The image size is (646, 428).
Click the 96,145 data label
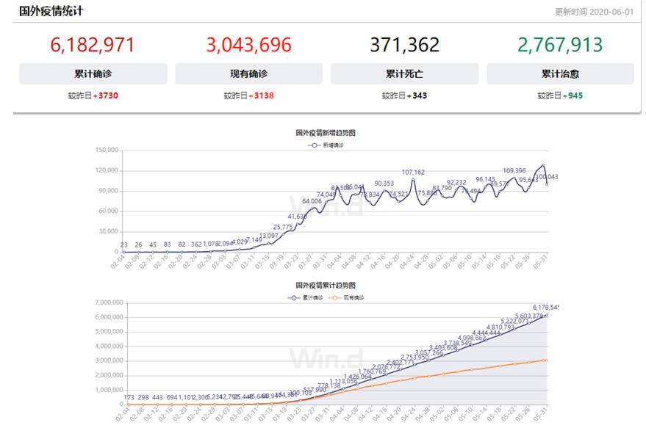[485, 179]
